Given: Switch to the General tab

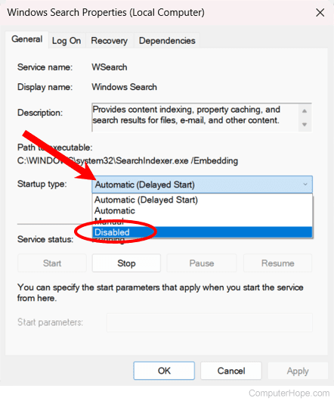Looking at the screenshot, I should point(26,39).
